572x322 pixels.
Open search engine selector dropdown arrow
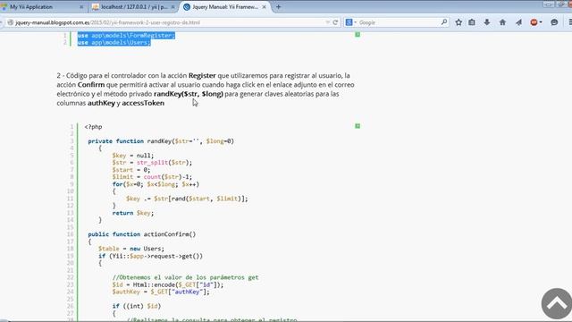click(355, 22)
